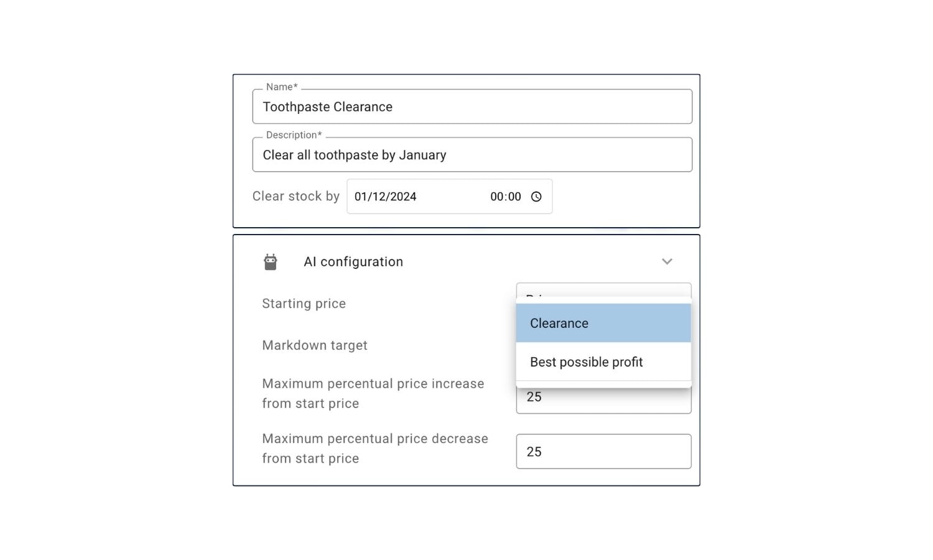Collapse the AI configuration section chevron

667,261
